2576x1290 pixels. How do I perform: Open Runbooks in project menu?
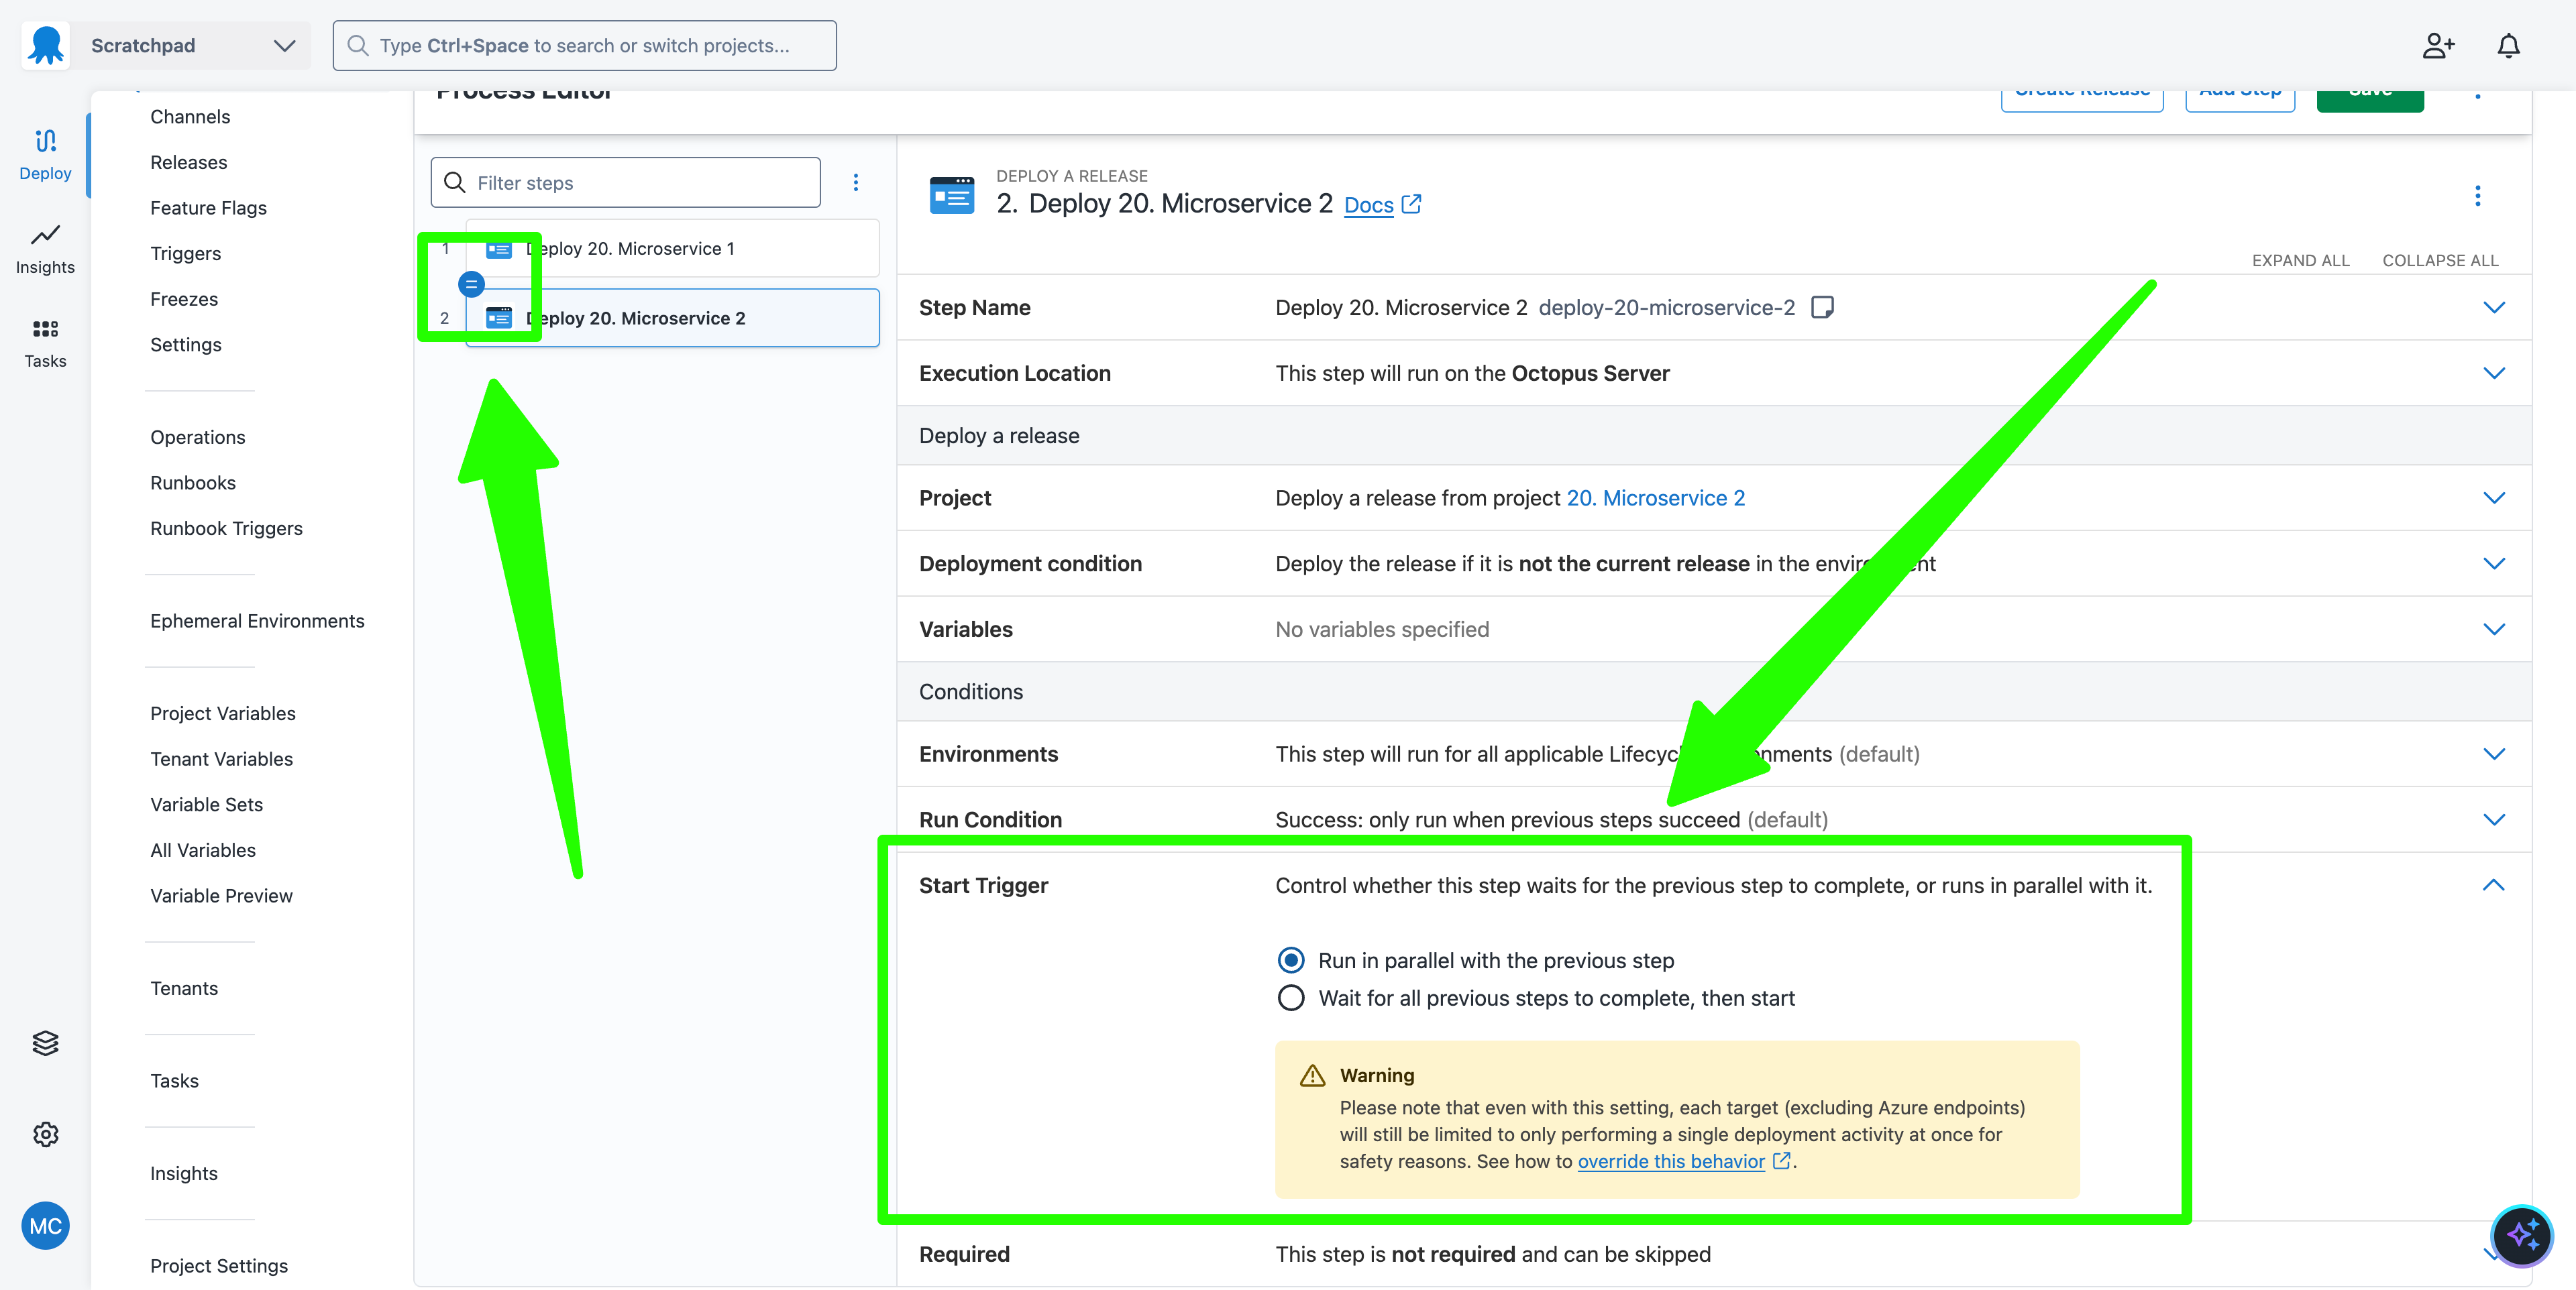point(193,483)
